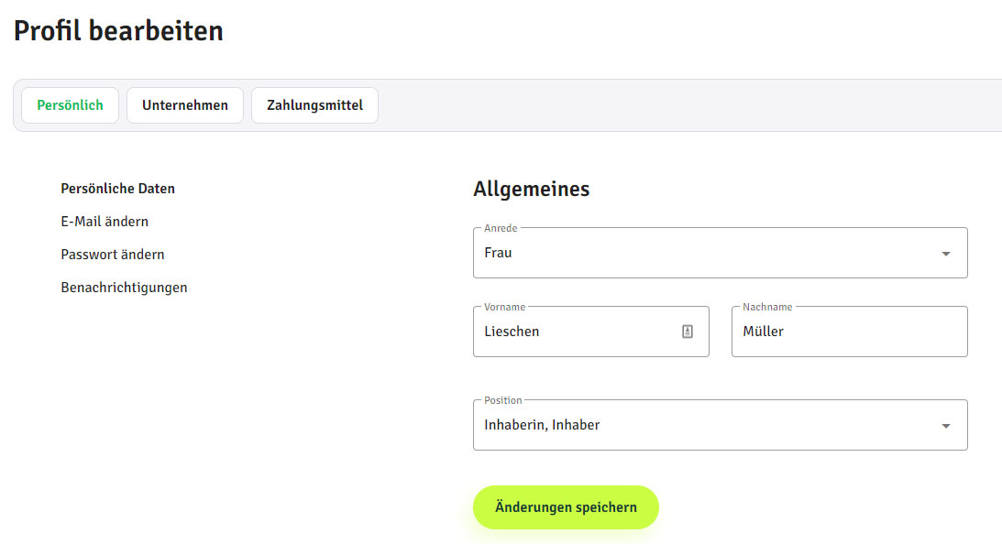Click the selected value 'Frau'
Viewport: 1002px width, 544px height.
tap(499, 253)
